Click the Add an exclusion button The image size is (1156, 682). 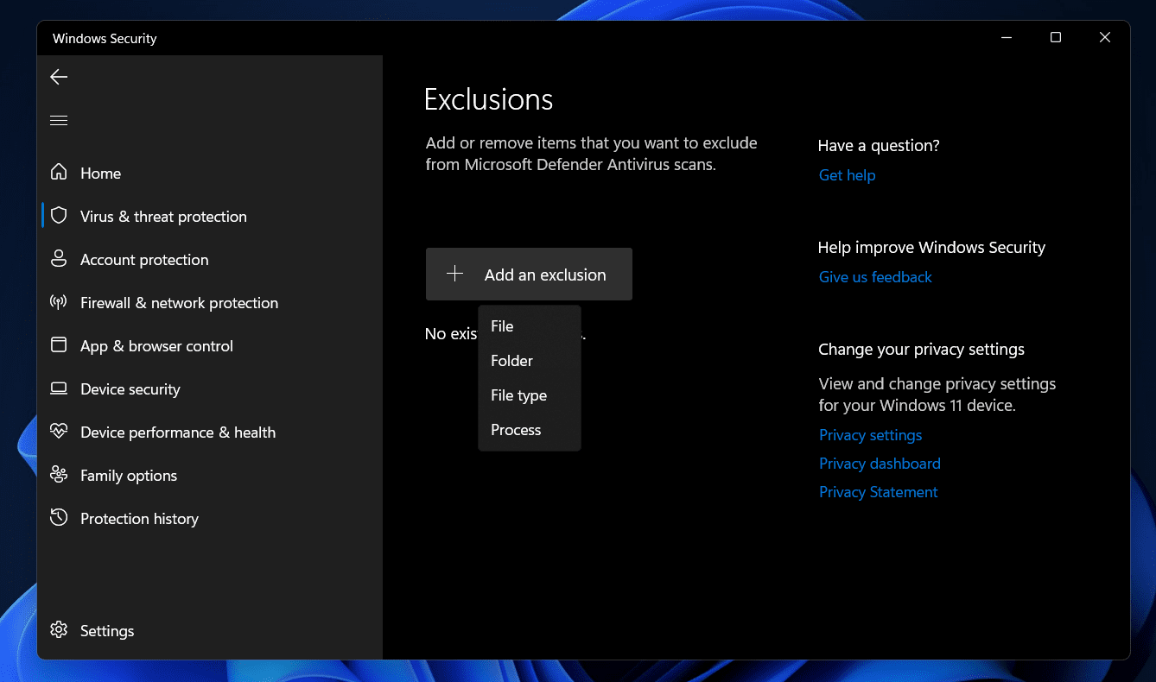pos(529,275)
